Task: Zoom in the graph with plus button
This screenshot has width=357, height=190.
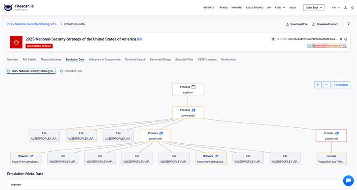Action: pos(318,85)
